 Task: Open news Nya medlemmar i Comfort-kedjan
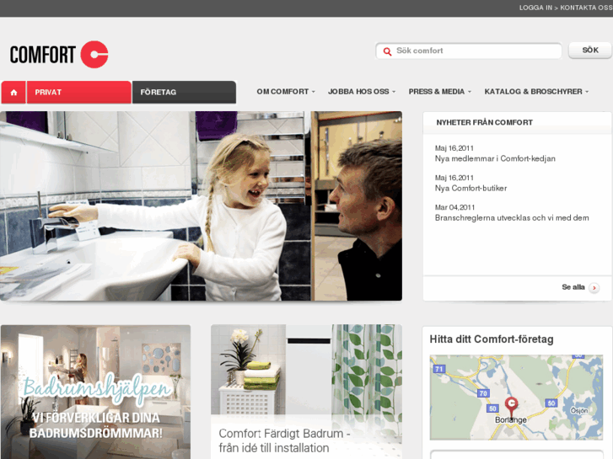495,158
